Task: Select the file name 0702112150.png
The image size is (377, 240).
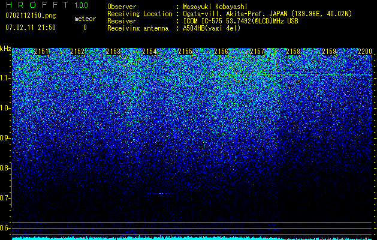Action: [31, 16]
